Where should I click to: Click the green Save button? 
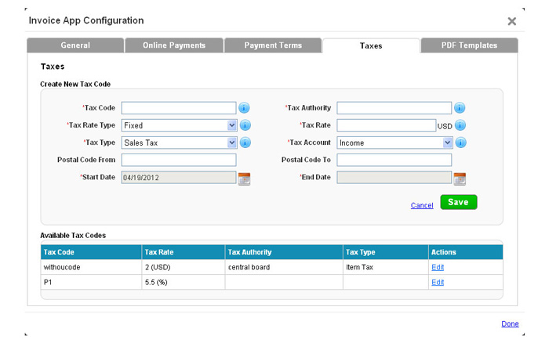(458, 202)
